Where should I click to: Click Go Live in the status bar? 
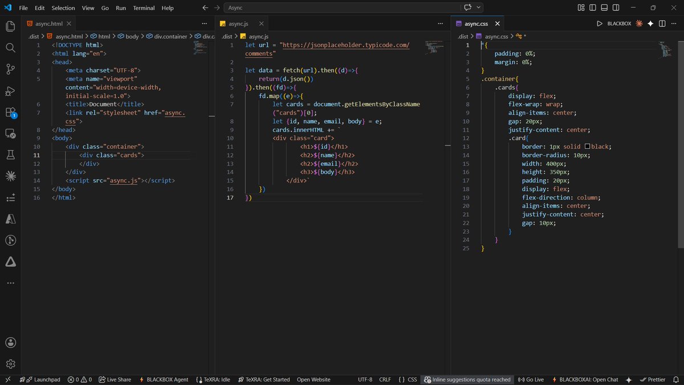coord(531,379)
